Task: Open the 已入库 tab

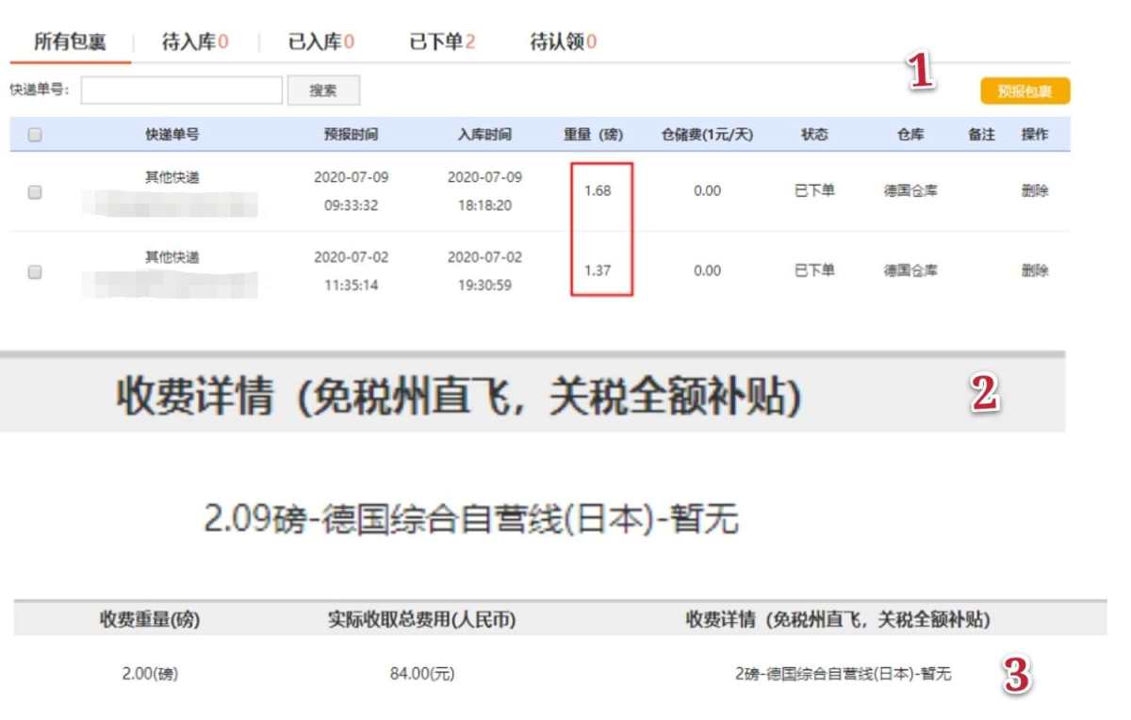Action: click(x=321, y=41)
